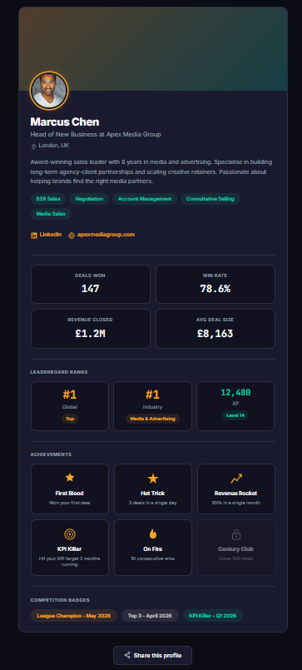The image size is (302, 670).
Task: Click the Marcus Chen name heading
Action: [x=65, y=122]
